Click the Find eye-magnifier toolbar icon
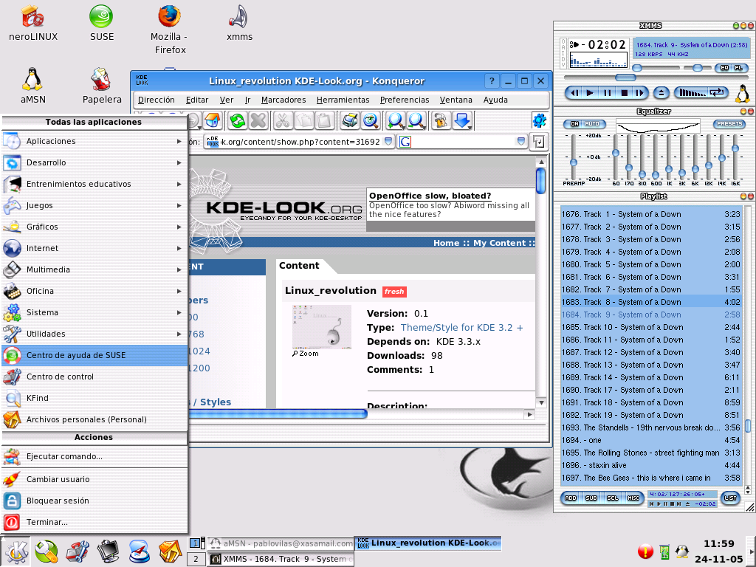The height and width of the screenshot is (567, 756). [371, 120]
